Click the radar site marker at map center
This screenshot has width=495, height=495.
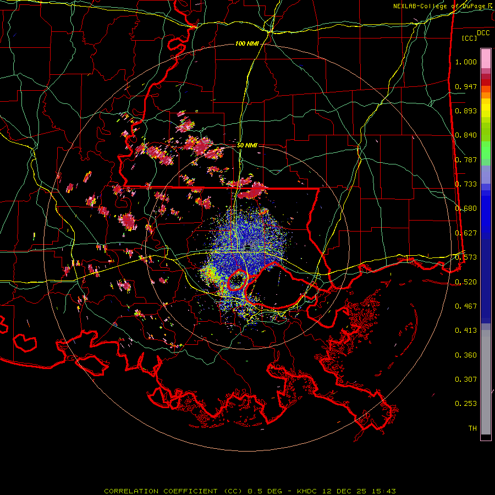(248, 246)
